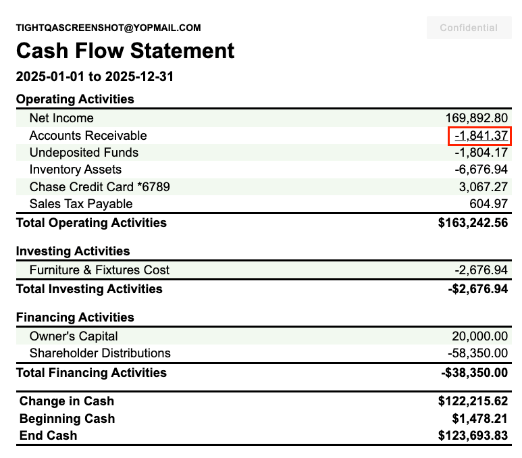Click the Accounts Receivable row label

(88, 136)
